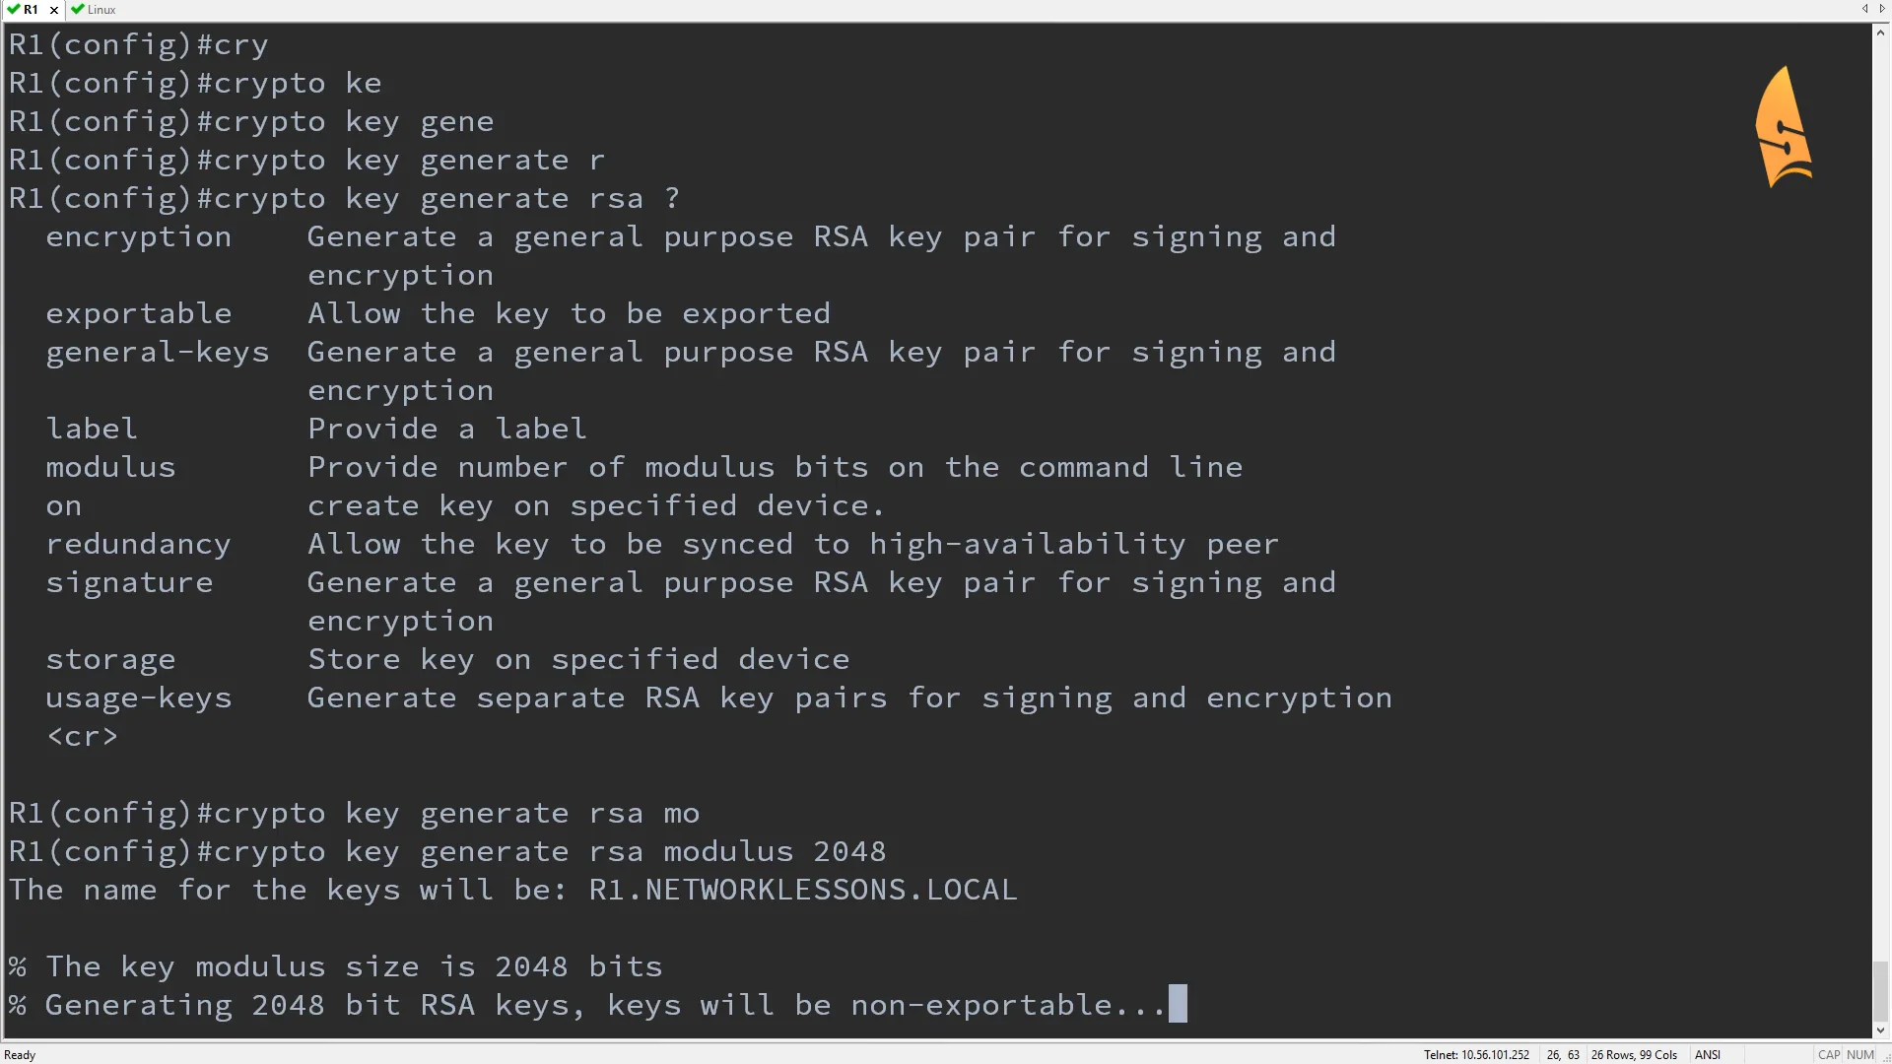Click the orange helmet logo watermark
This screenshot has height=1064, width=1892.
pyautogui.click(x=1784, y=126)
